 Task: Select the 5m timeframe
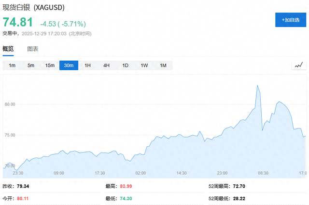31,65
